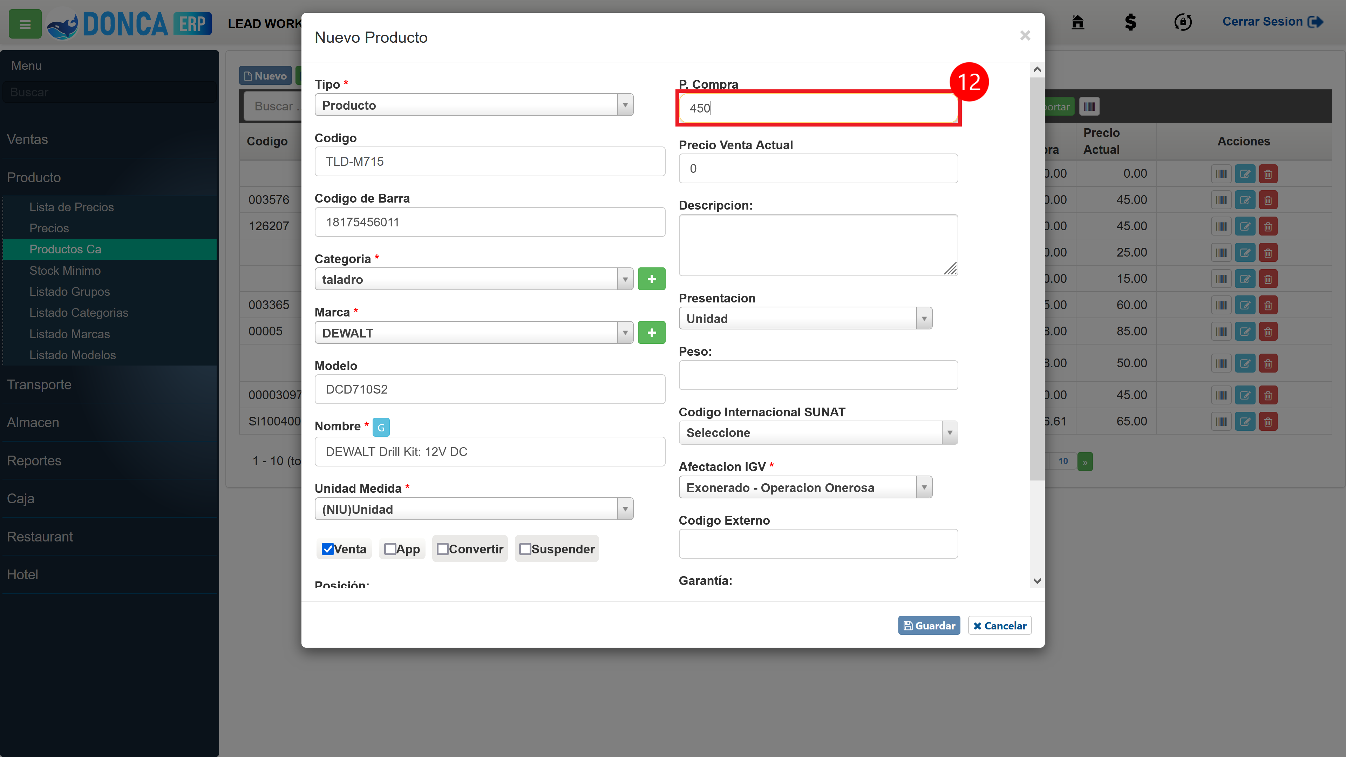Click the Guardar button
The width and height of the screenshot is (1346, 757).
tap(929, 625)
